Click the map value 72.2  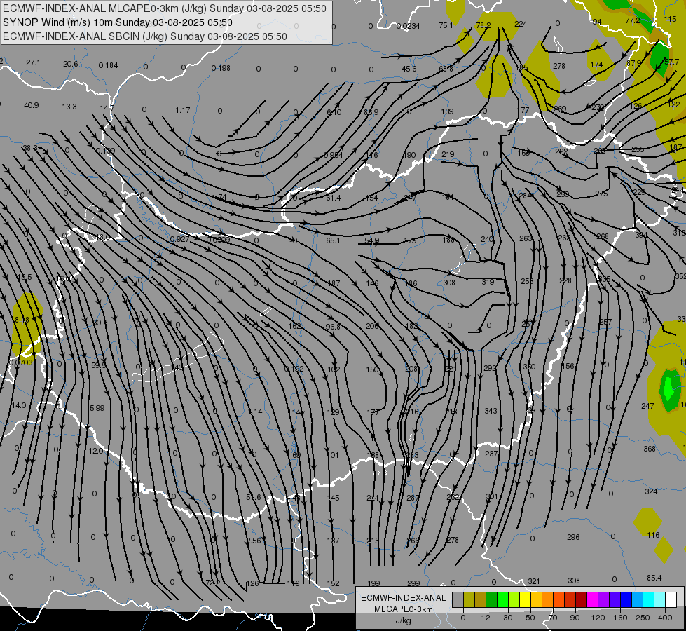(x=212, y=583)
